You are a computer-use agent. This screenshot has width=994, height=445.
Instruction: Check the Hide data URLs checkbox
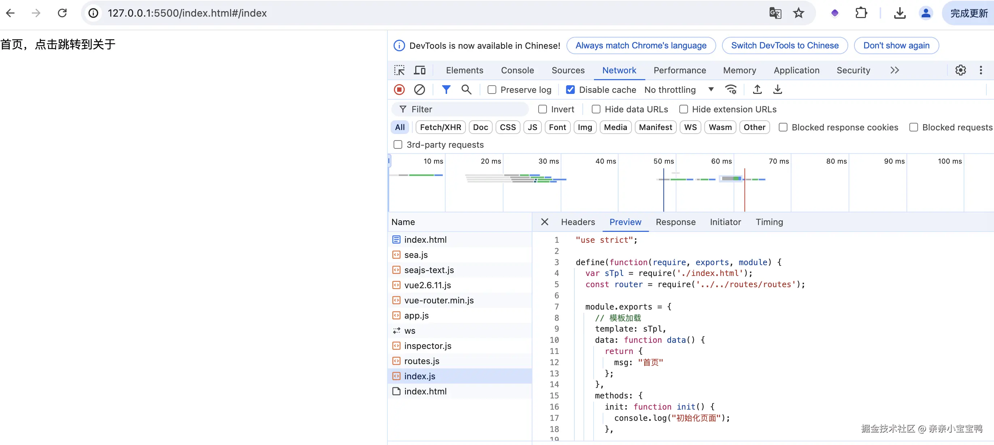(596, 109)
